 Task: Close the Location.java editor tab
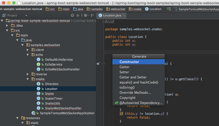124,15
